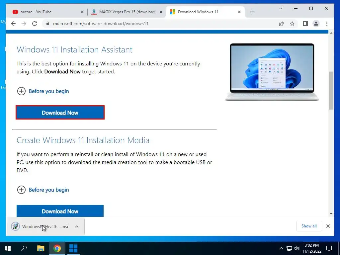Open a new browser tab

pyautogui.click(x=252, y=12)
